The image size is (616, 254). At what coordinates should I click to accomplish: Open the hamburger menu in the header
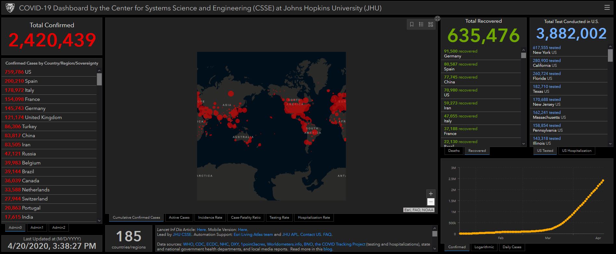click(607, 7)
